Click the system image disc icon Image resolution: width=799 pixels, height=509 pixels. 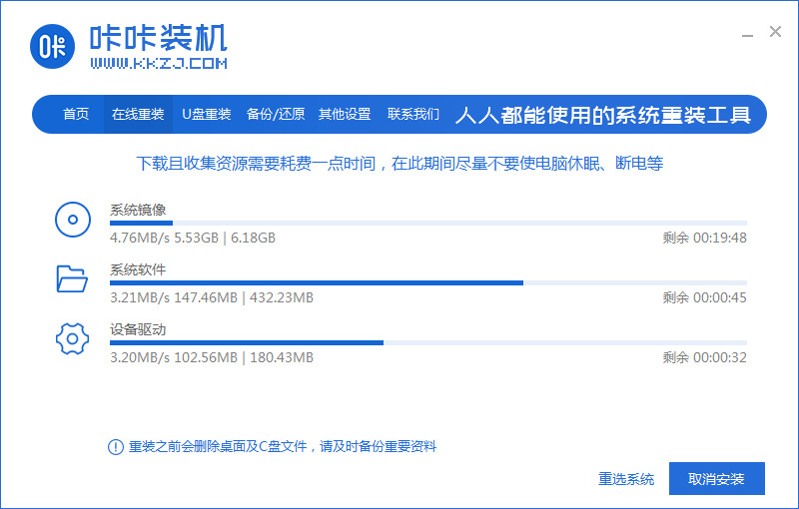[72, 220]
